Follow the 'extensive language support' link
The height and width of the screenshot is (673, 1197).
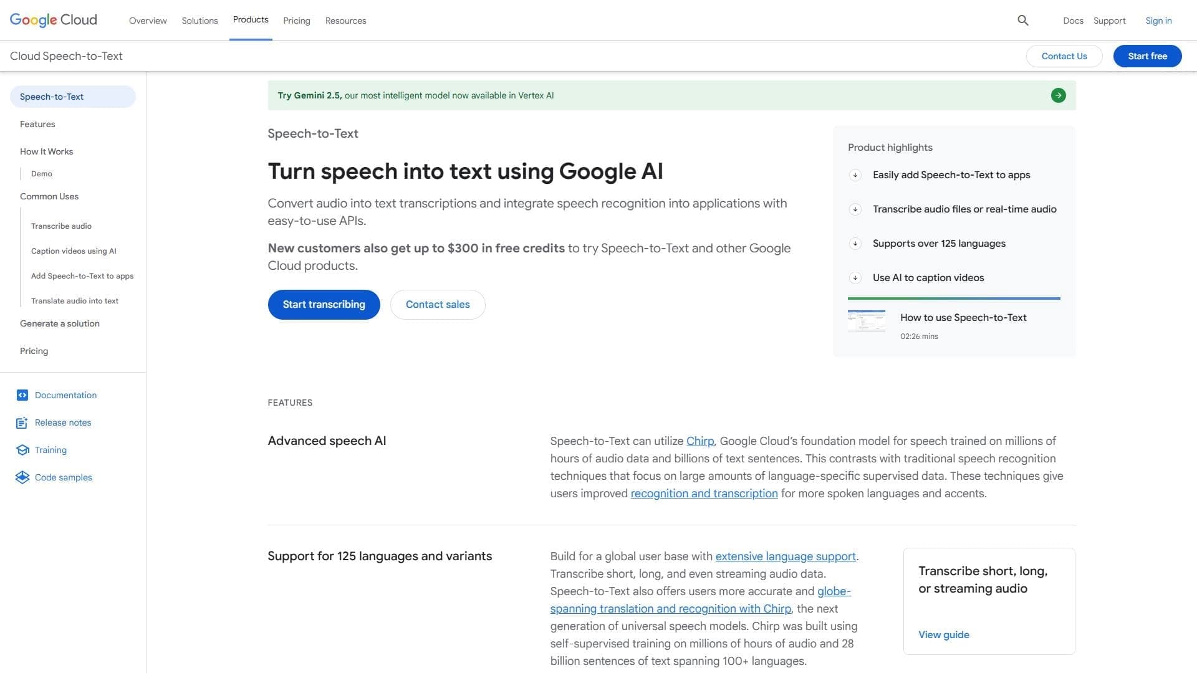click(x=786, y=556)
